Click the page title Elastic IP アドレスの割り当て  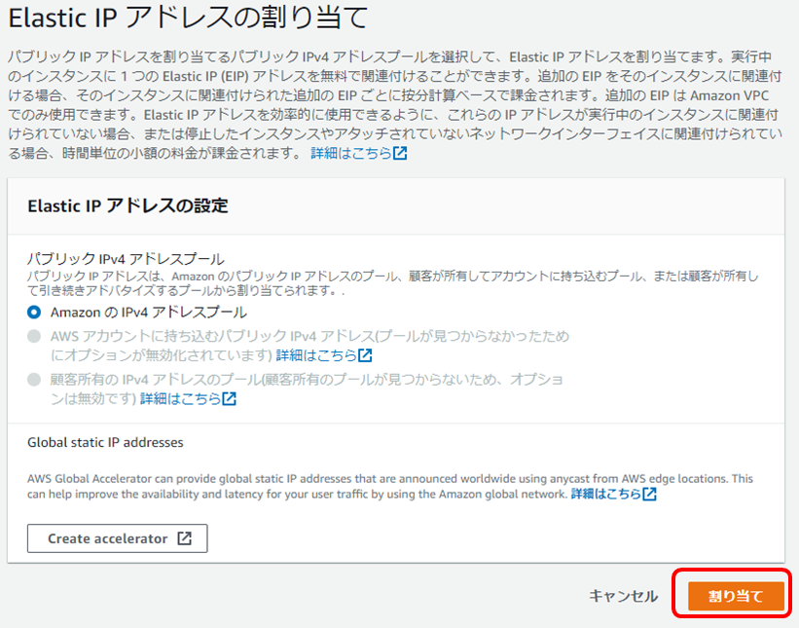[188, 18]
